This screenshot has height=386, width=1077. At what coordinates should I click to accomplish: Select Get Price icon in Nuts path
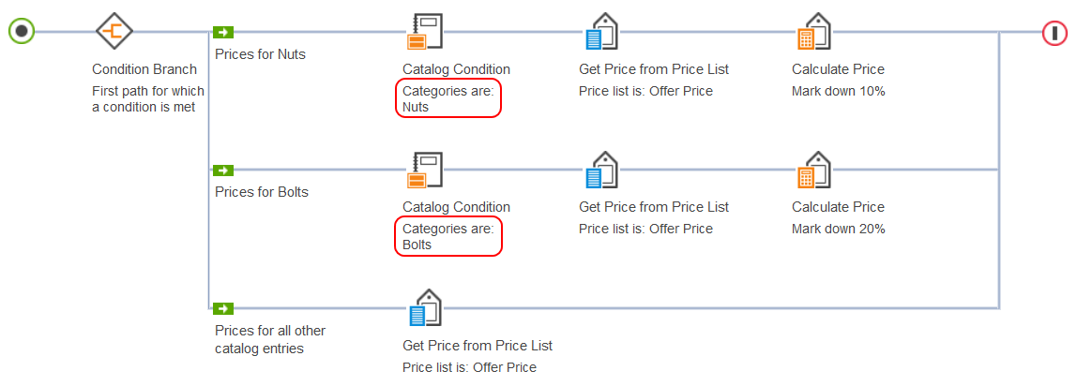click(x=599, y=32)
